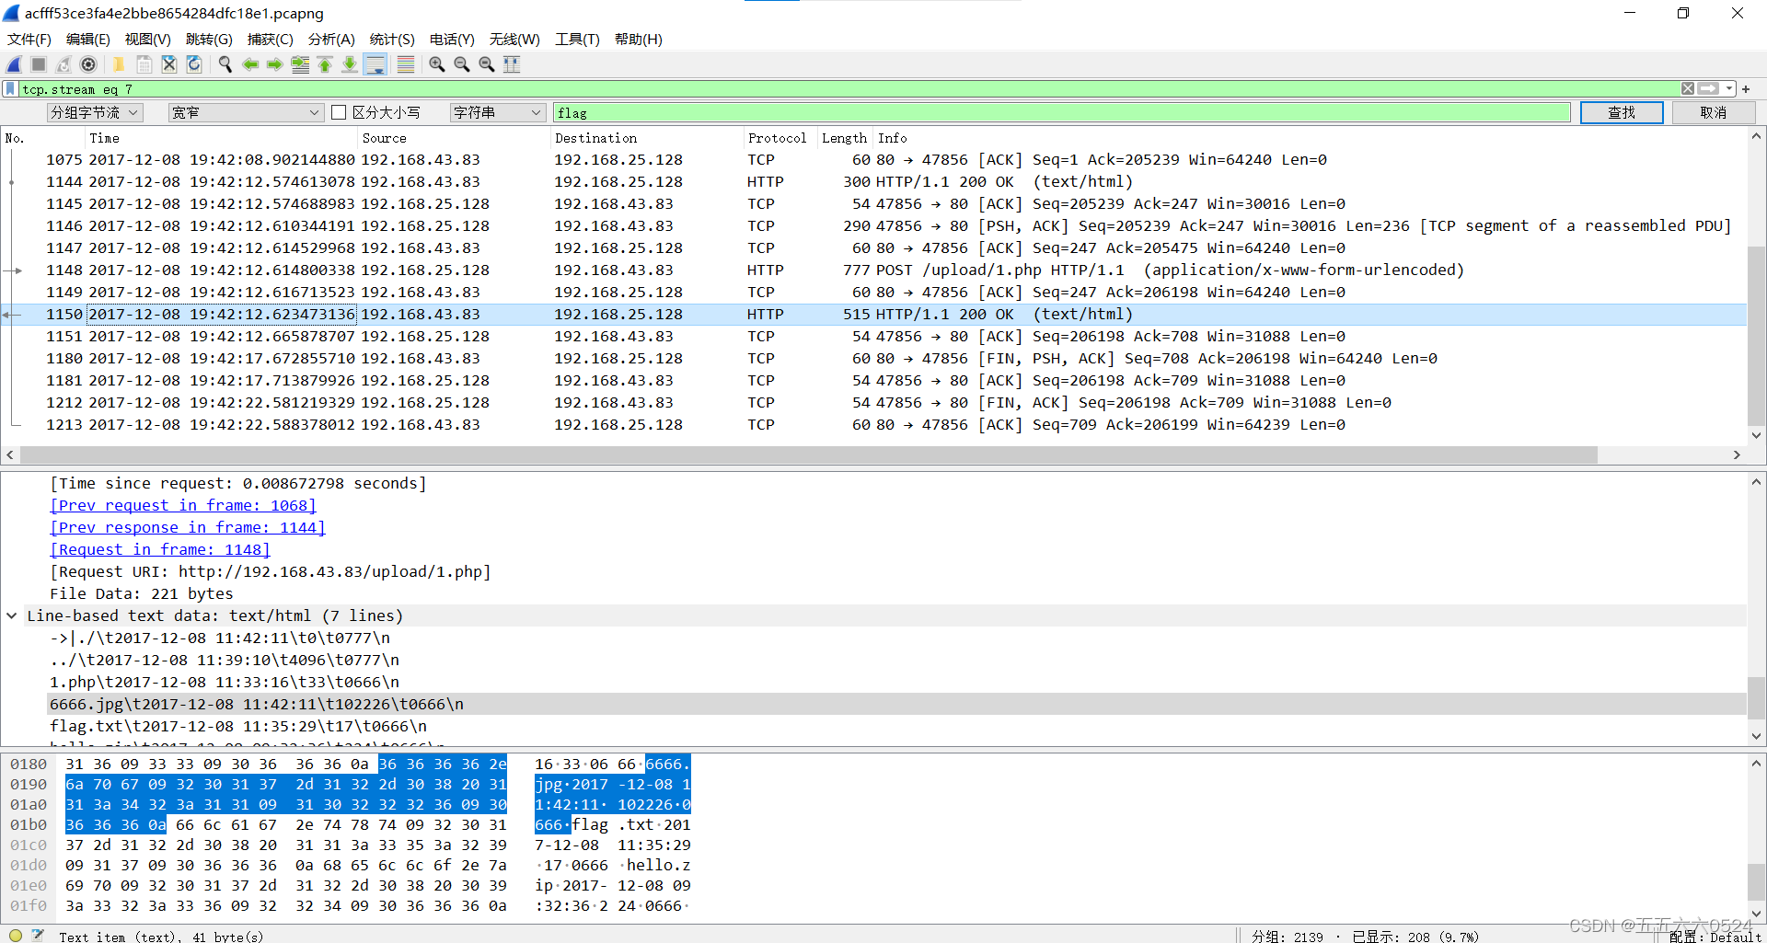Jump to last packet

coord(350,64)
